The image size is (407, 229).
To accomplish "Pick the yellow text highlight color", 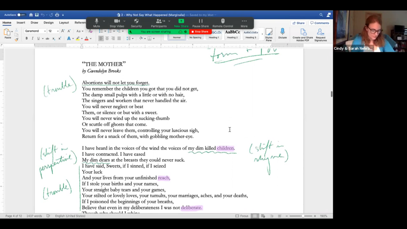I will tap(78, 38).
